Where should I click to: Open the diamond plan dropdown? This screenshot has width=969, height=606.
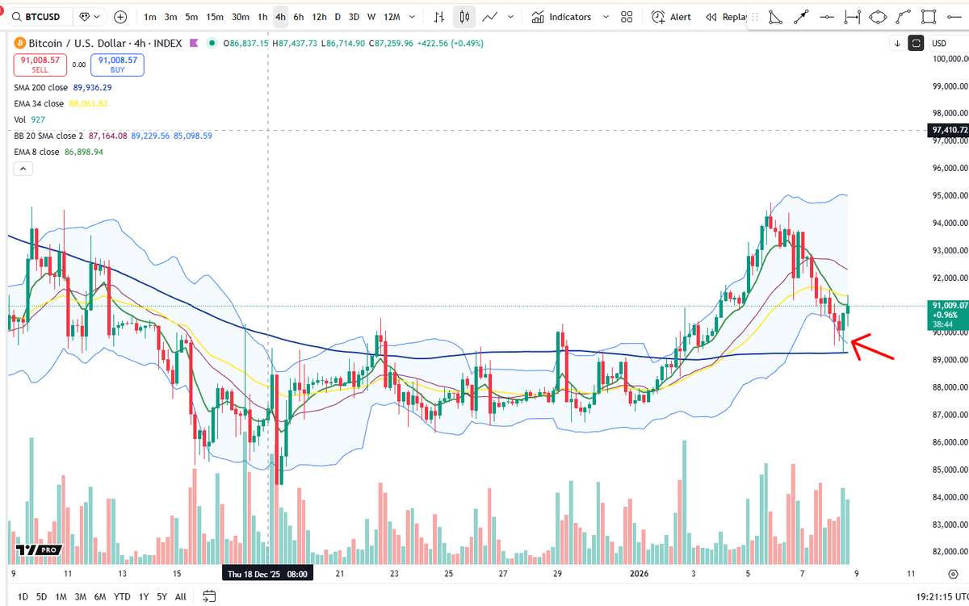point(90,16)
